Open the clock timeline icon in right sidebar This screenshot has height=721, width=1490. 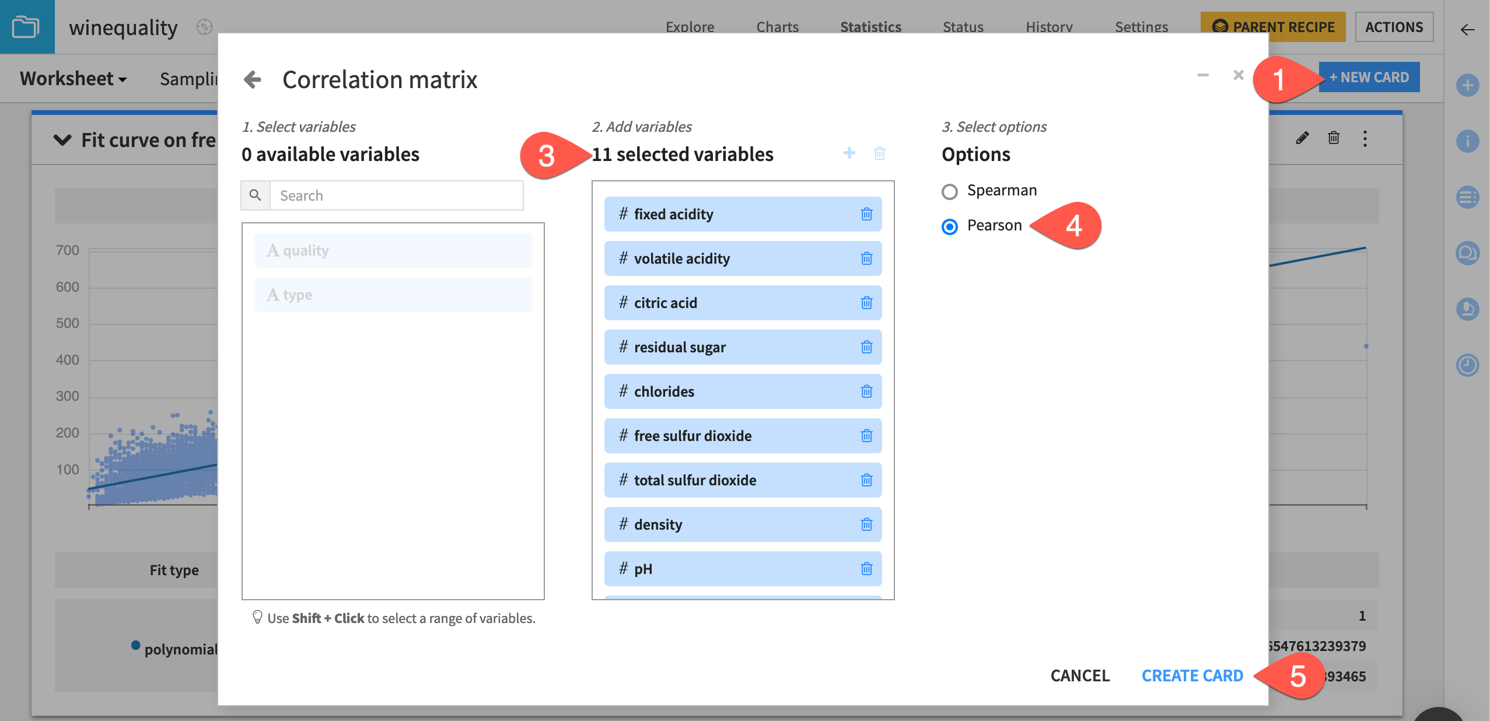pos(1467,365)
